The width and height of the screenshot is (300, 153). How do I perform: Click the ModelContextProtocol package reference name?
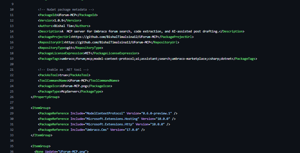[105, 113]
